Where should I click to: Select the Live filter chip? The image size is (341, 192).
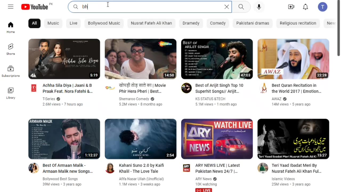click(x=74, y=23)
